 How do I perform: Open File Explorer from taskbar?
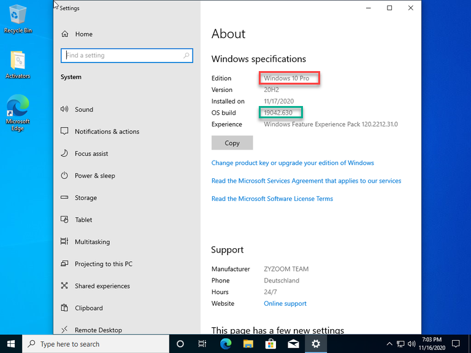coord(248,344)
